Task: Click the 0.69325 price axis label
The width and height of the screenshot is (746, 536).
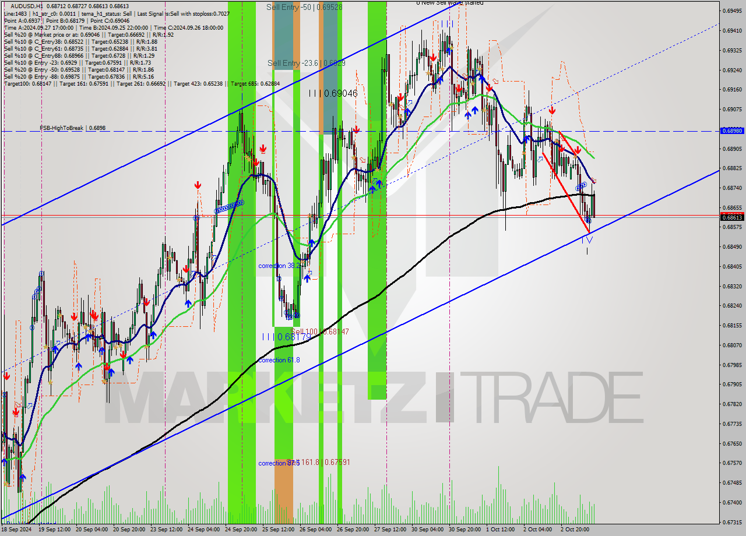Action: 732,51
